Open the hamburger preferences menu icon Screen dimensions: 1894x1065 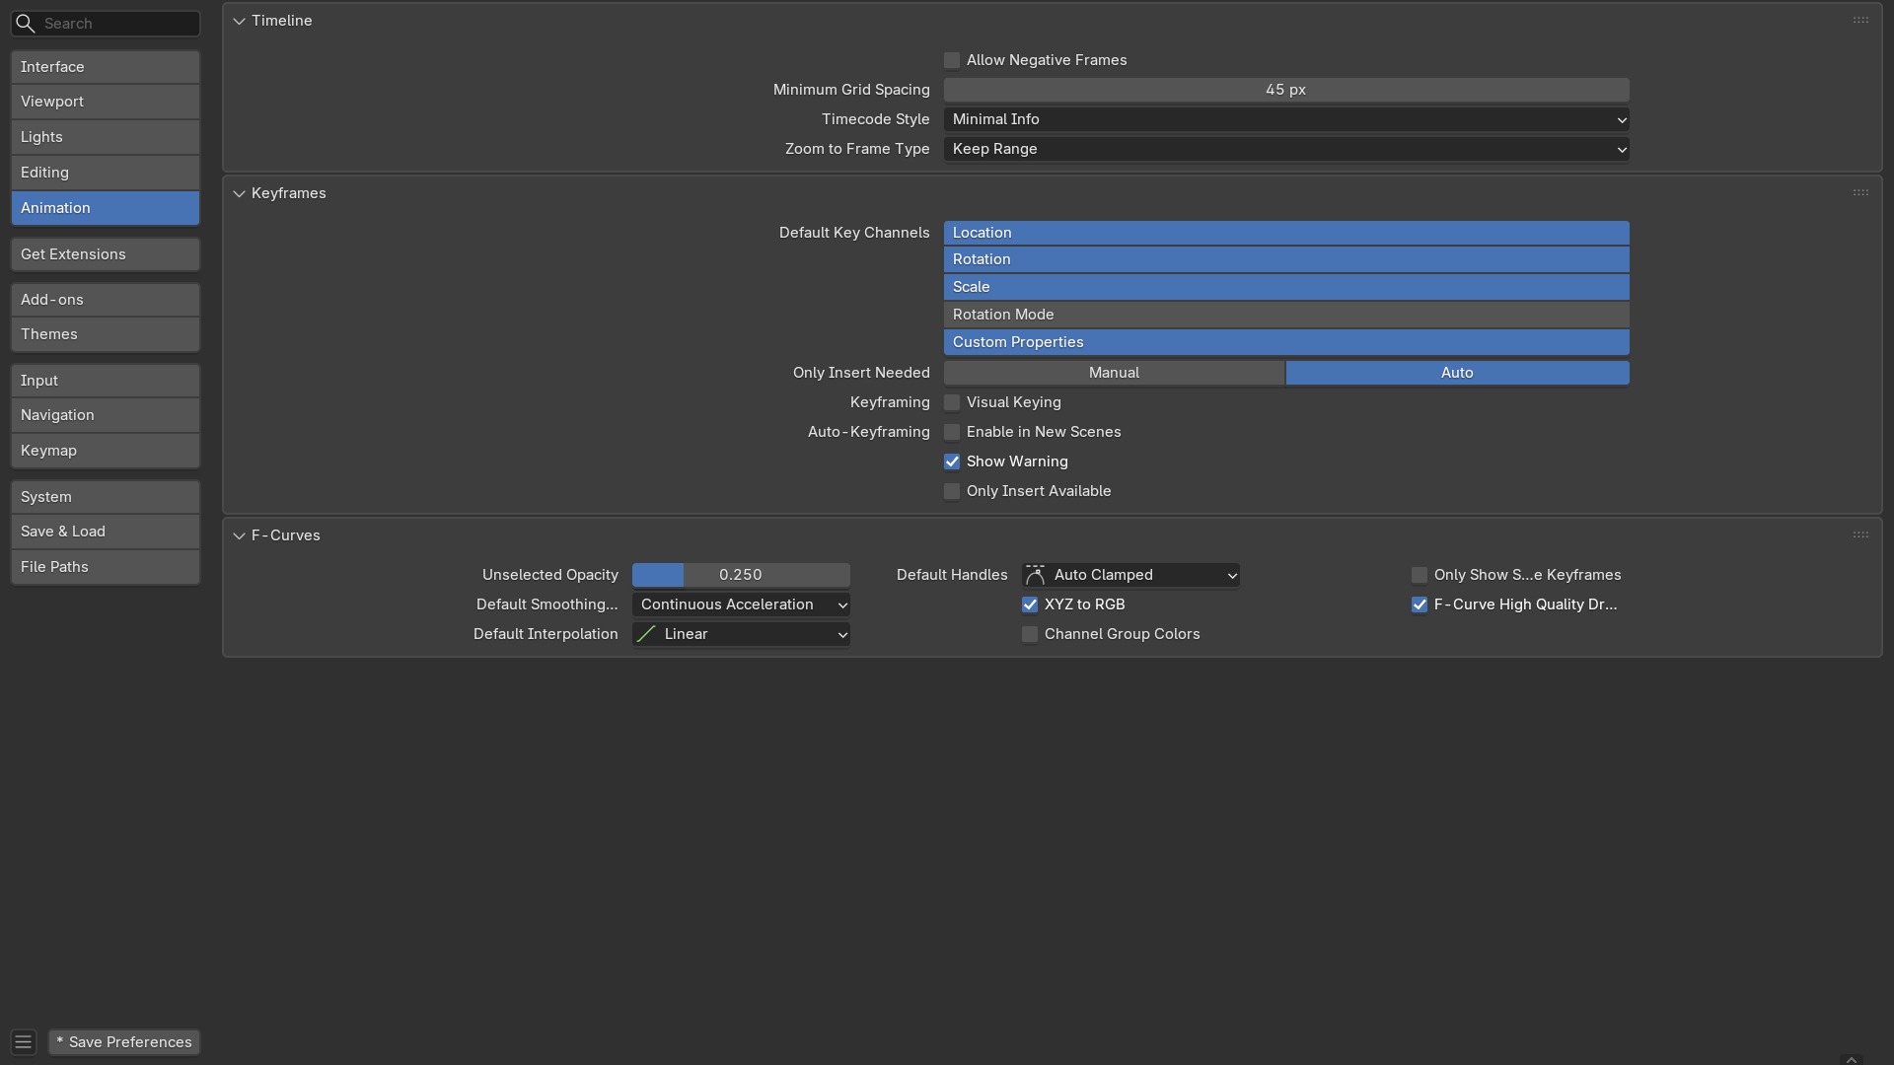[24, 1042]
